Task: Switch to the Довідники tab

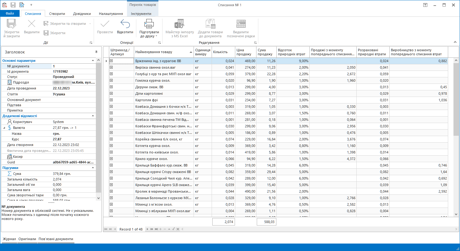Action: coord(82,14)
